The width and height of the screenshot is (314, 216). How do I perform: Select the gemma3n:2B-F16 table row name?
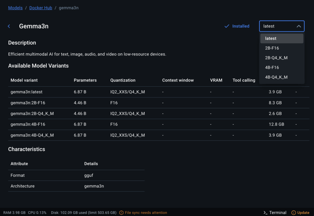tap(28, 103)
